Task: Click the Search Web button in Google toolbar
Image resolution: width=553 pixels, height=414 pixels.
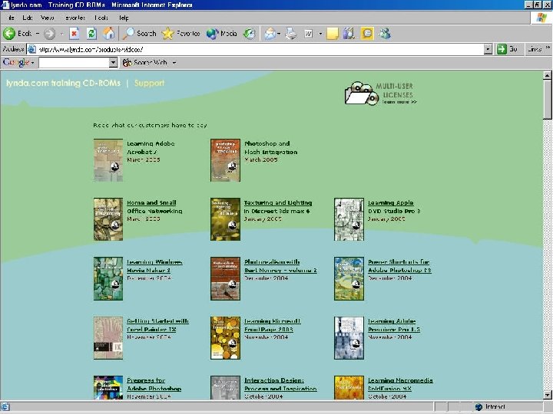Action: pos(145,63)
